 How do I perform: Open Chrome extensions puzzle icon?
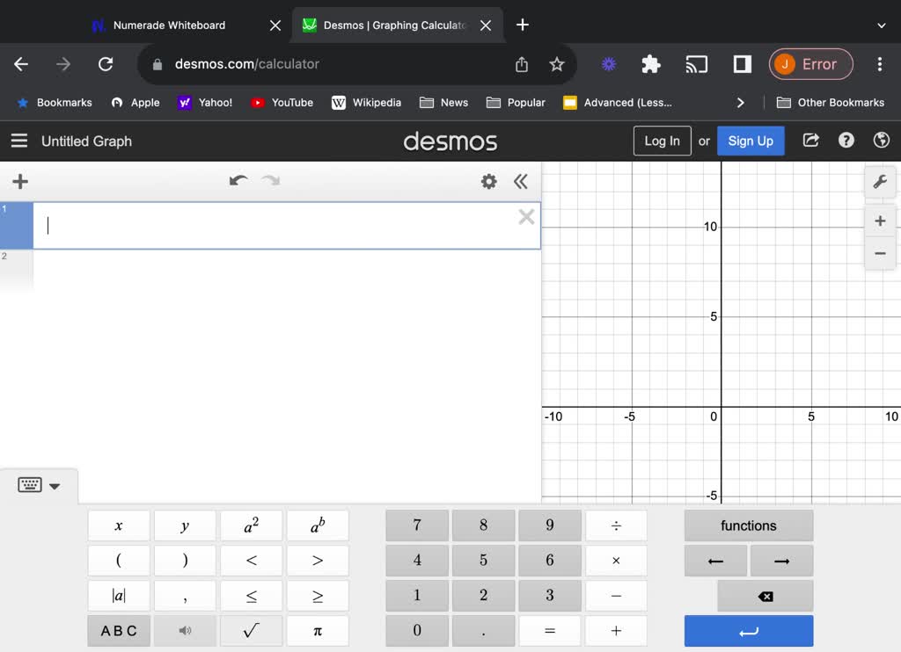[x=650, y=64]
